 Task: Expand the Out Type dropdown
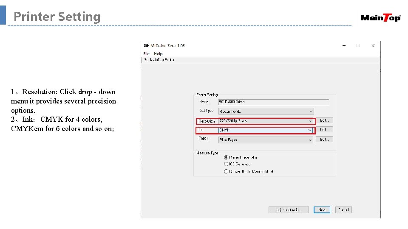click(266, 111)
